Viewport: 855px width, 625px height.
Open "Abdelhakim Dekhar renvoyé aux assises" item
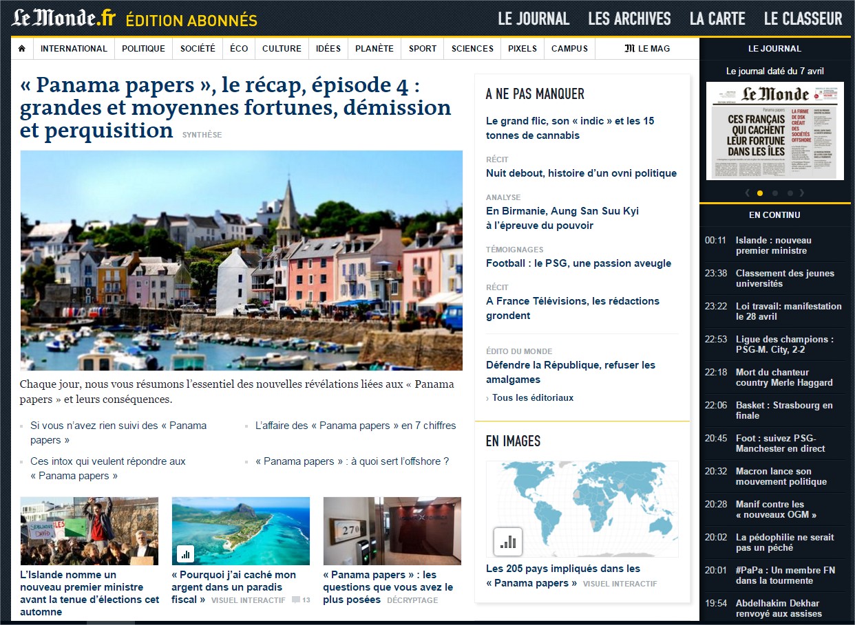779,608
